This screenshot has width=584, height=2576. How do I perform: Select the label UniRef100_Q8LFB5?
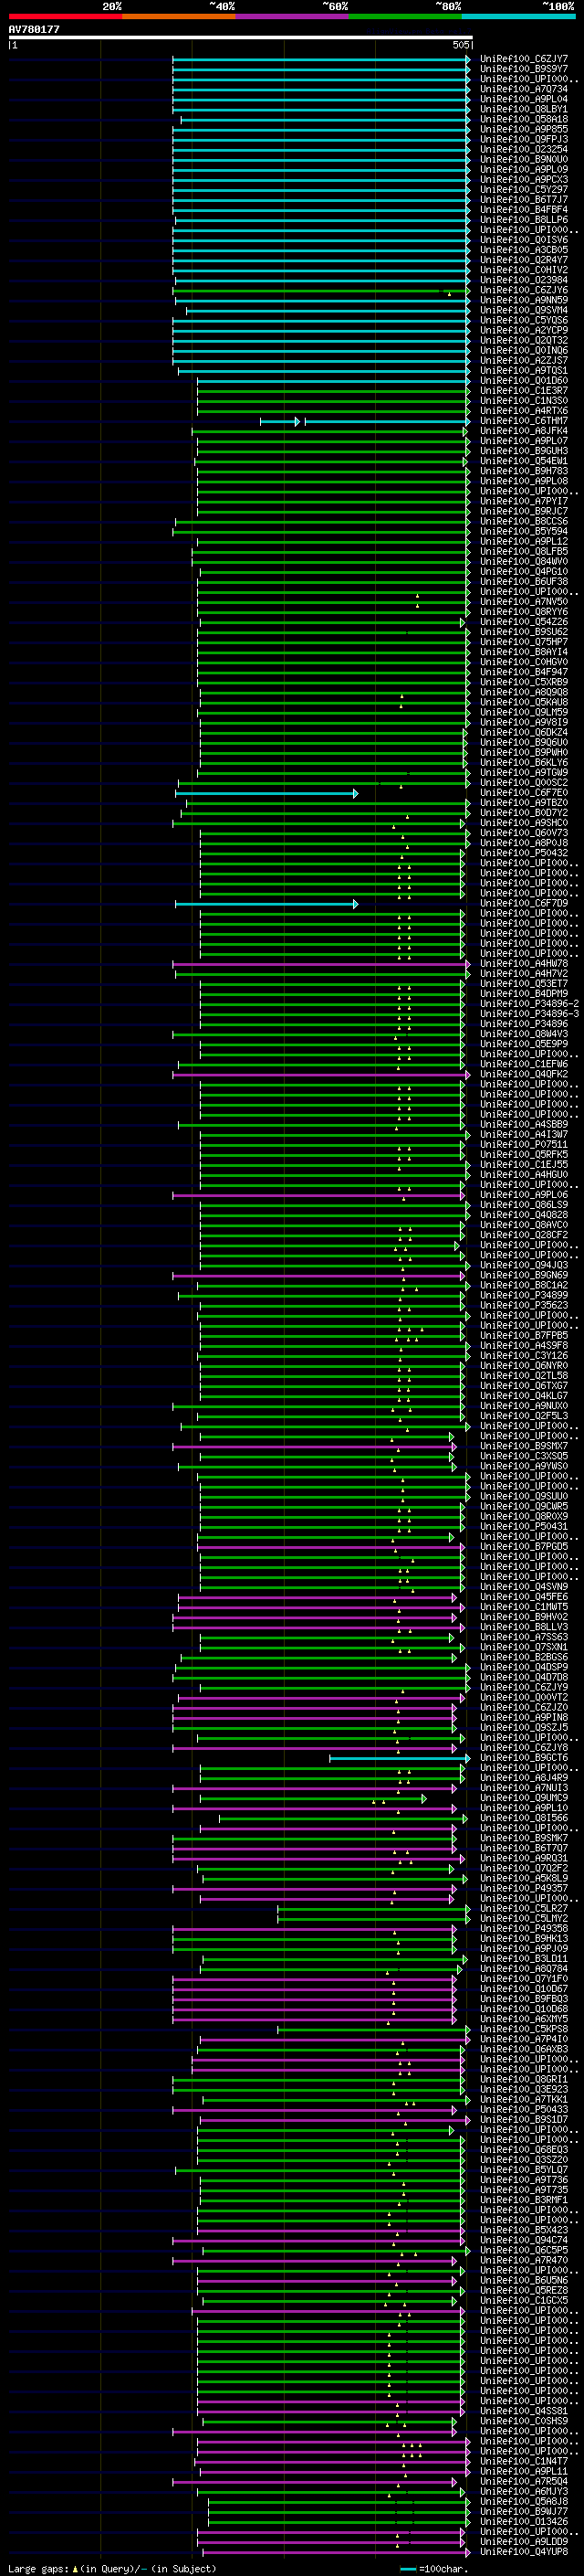click(x=524, y=551)
